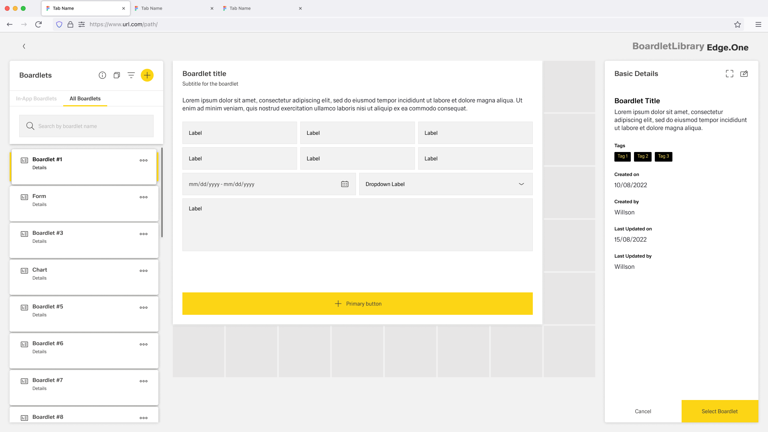Click the back chevron at the top left
This screenshot has height=432, width=768.
pos(24,46)
